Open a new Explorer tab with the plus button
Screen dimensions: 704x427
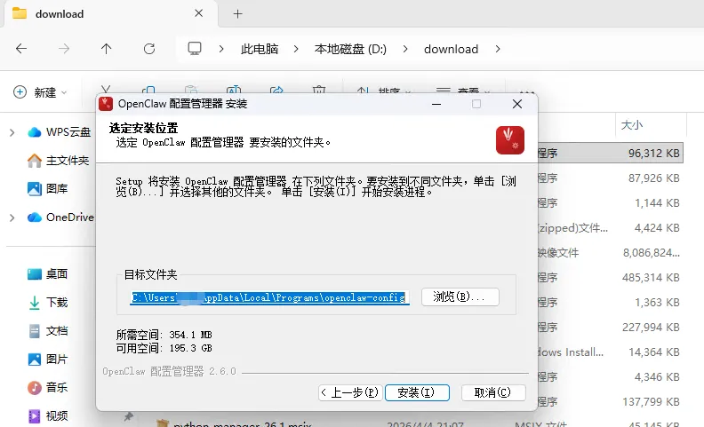237,14
